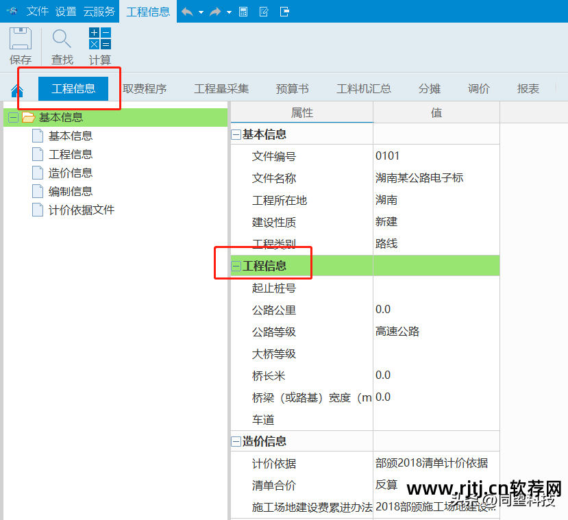Viewport: 568px width, 520px height.
Task: Click the undo arrow icon
Action: coord(187,12)
